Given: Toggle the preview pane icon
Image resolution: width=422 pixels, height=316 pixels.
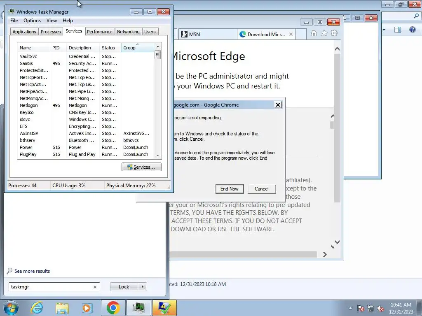Looking at the screenshot, I should click(x=398, y=30).
